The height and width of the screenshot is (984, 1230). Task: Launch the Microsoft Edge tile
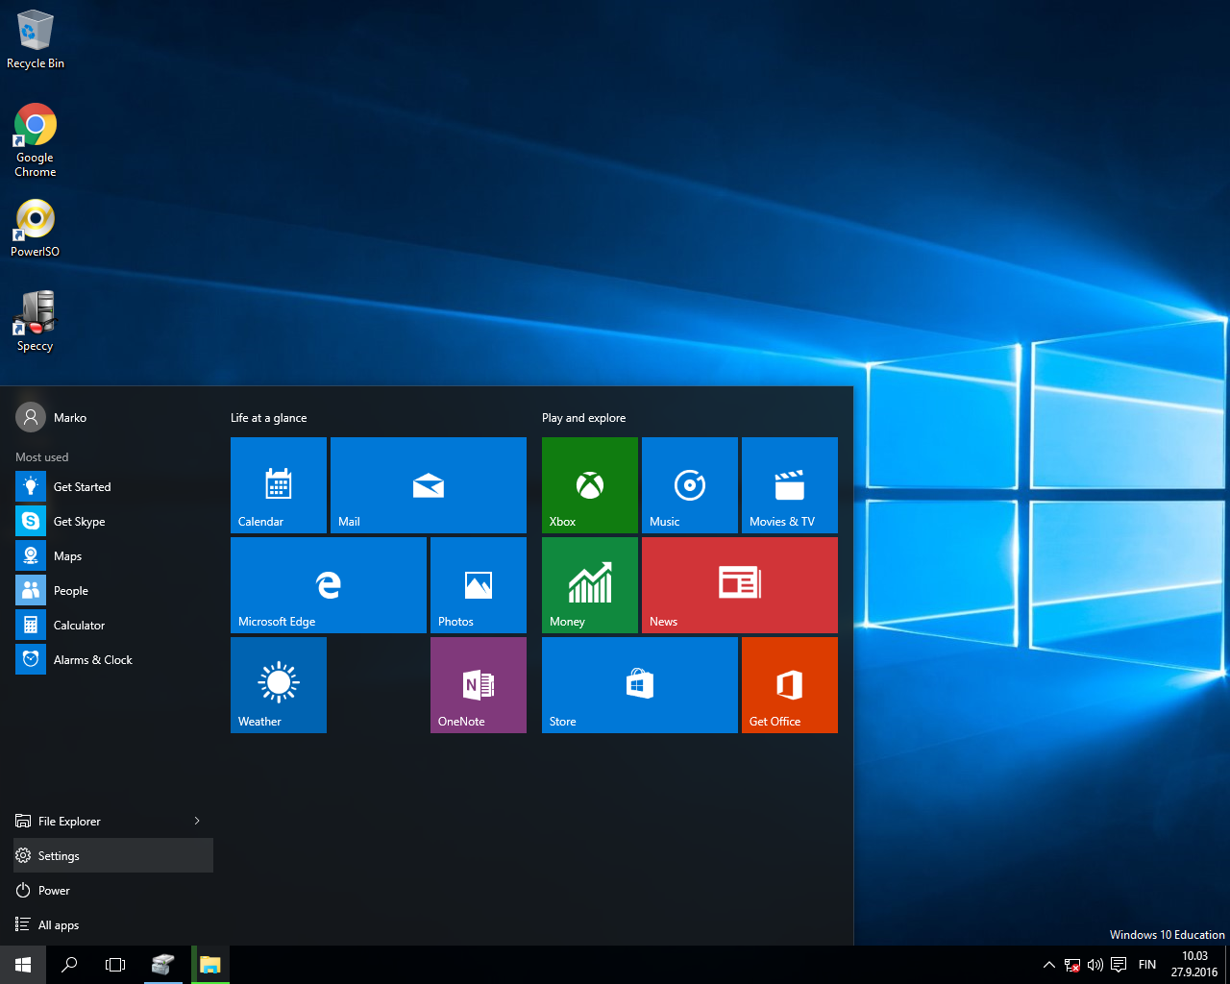click(328, 584)
